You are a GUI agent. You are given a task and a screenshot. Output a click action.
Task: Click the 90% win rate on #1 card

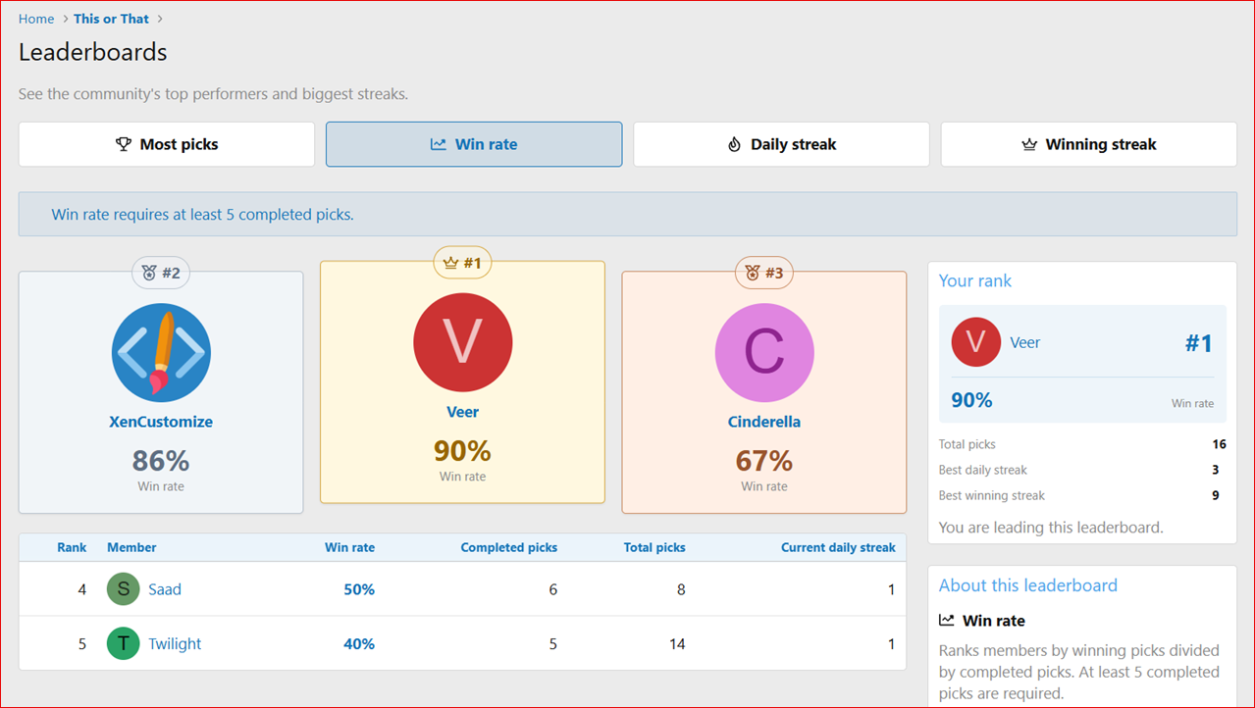[463, 451]
